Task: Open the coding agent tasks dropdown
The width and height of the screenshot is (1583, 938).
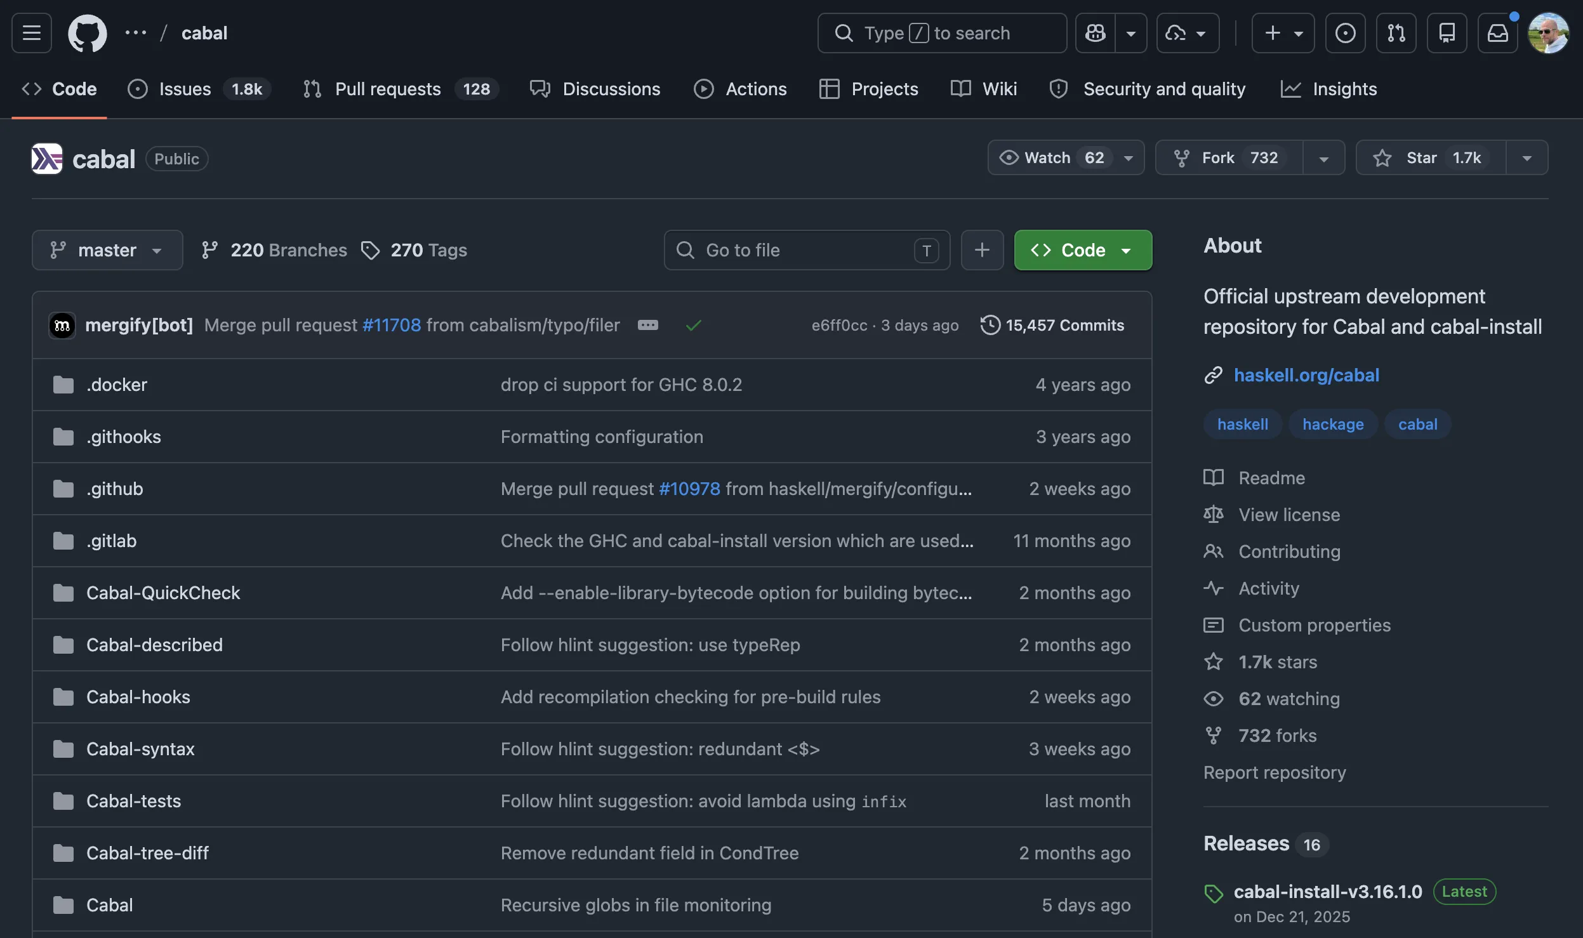Action: (x=1188, y=33)
